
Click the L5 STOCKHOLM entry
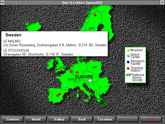[16, 50]
